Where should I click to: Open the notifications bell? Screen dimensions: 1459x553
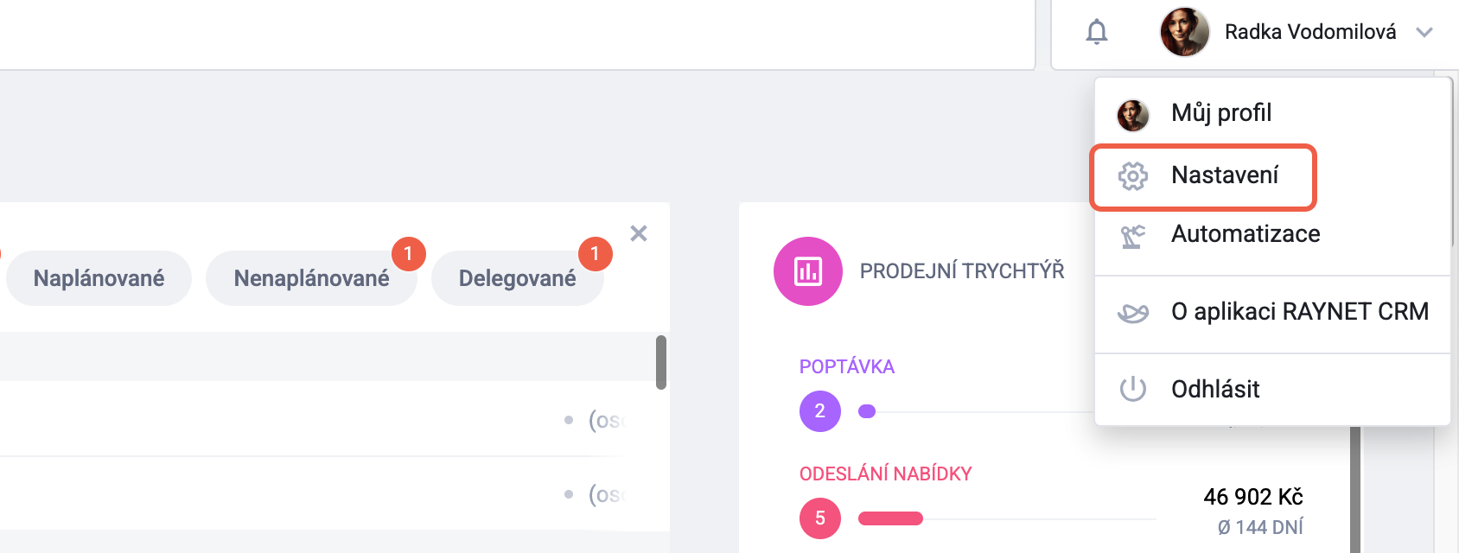(1096, 32)
